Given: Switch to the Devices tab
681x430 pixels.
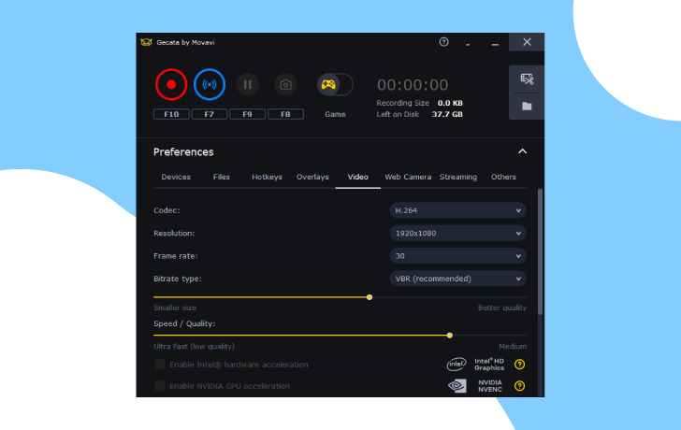Looking at the screenshot, I should pos(176,177).
